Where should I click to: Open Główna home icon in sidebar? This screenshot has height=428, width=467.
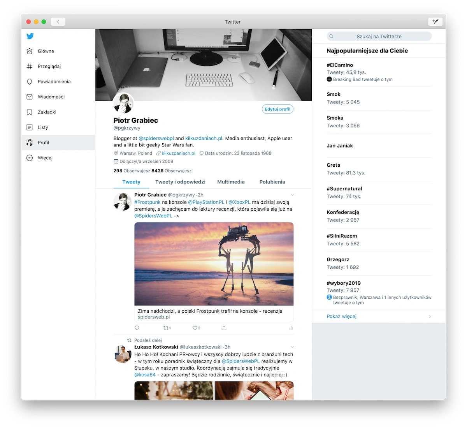click(30, 51)
